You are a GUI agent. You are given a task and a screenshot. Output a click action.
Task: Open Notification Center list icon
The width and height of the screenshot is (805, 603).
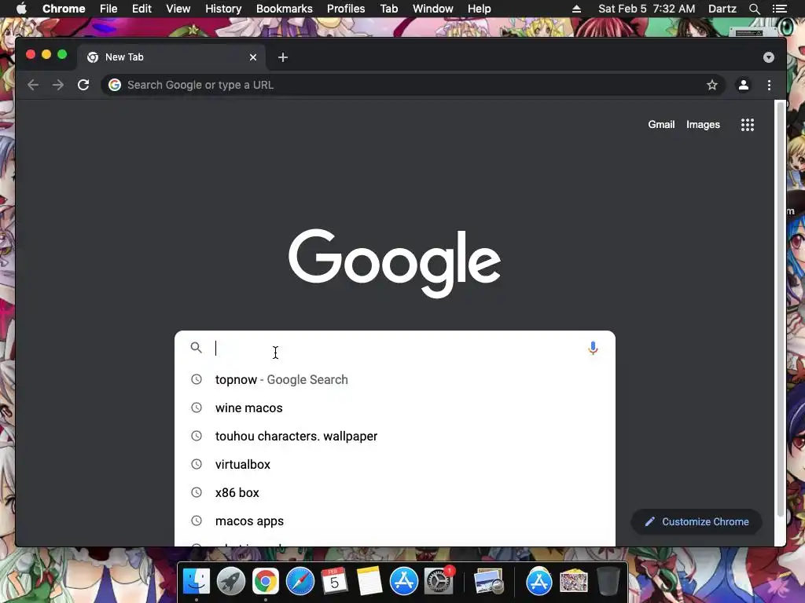[x=779, y=9]
